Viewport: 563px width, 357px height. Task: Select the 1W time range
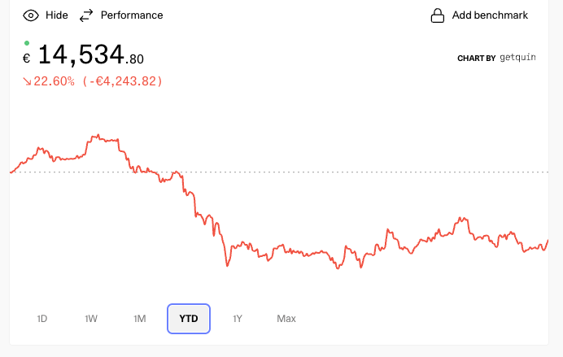[91, 319]
